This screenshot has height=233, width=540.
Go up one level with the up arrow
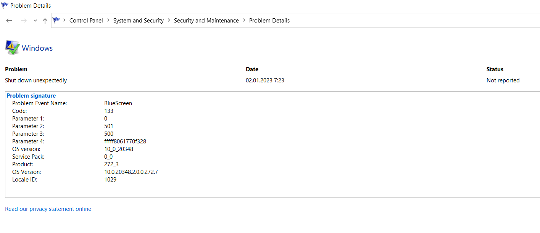pos(45,20)
